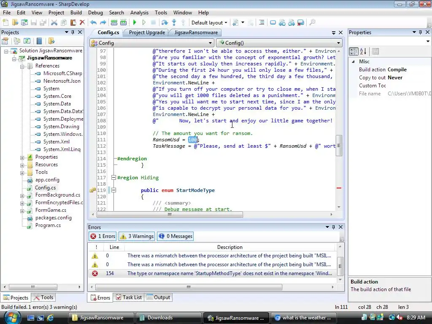Toggle the 3 Warnings filter button
The image size is (432, 324).
point(137,236)
